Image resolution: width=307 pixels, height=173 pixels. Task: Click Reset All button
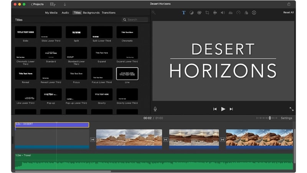[289, 13]
